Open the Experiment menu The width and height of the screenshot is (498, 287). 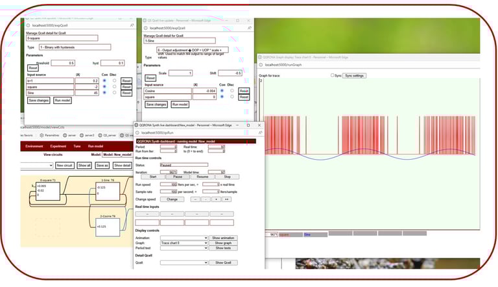[x=58, y=146]
